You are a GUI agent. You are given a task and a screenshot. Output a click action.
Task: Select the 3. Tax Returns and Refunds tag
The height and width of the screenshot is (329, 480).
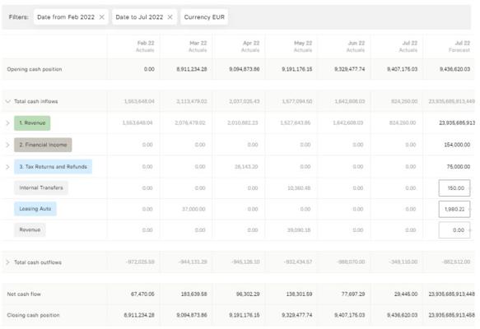point(53,167)
